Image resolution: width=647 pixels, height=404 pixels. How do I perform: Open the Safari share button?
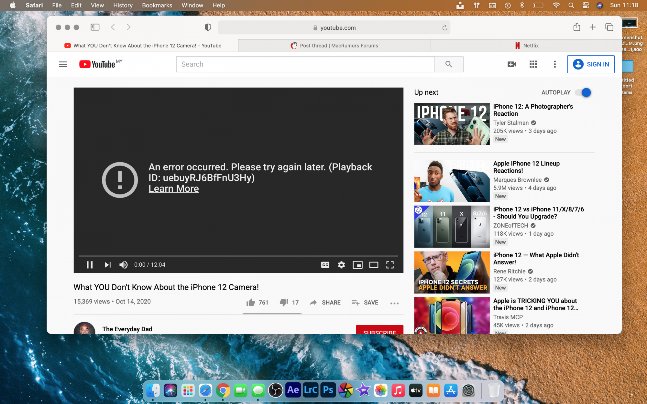(576, 27)
